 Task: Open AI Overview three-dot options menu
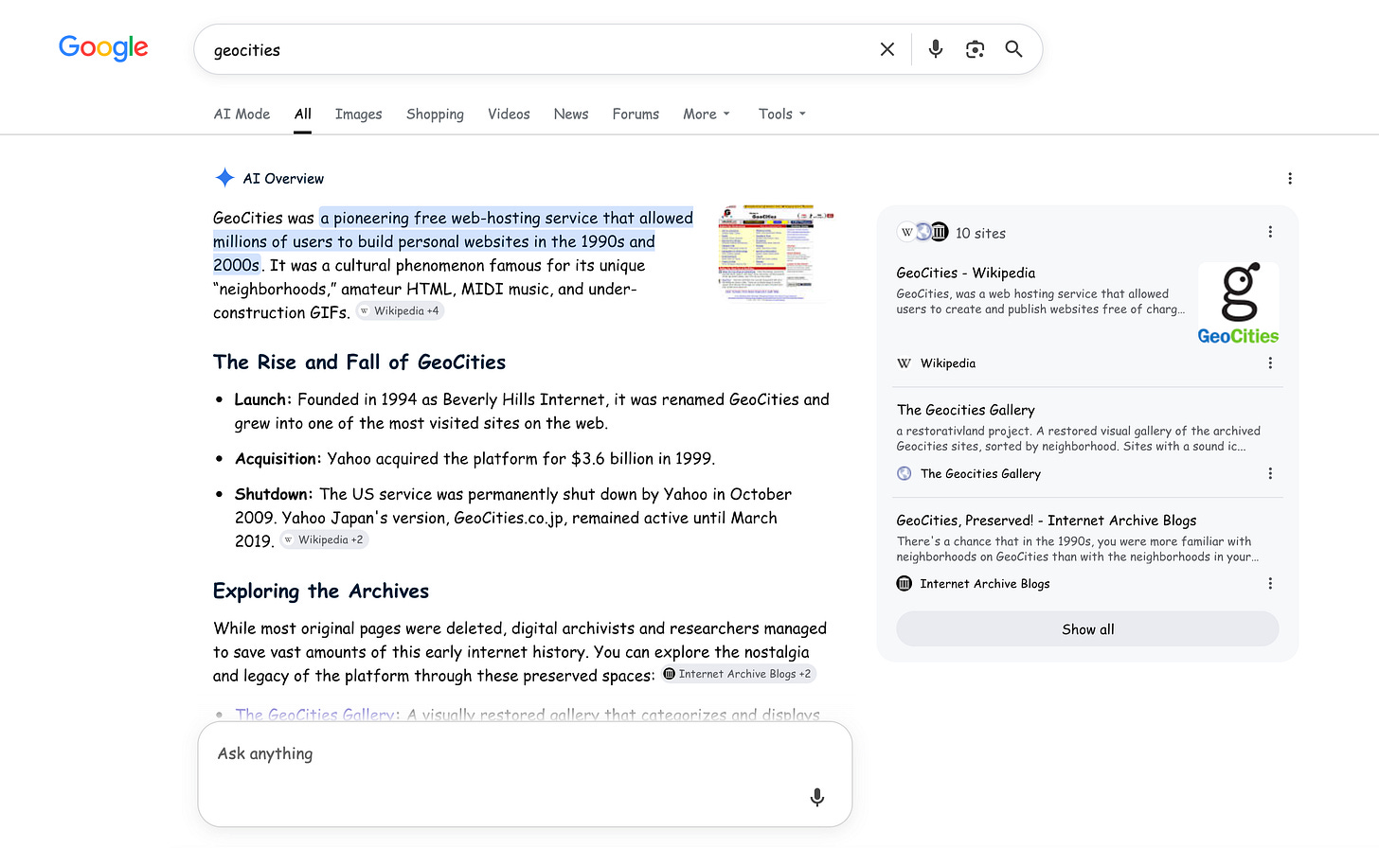1290,178
